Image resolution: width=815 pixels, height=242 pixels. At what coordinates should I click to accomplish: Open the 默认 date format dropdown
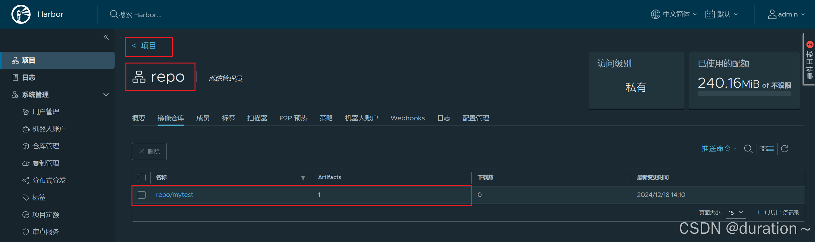tap(727, 14)
